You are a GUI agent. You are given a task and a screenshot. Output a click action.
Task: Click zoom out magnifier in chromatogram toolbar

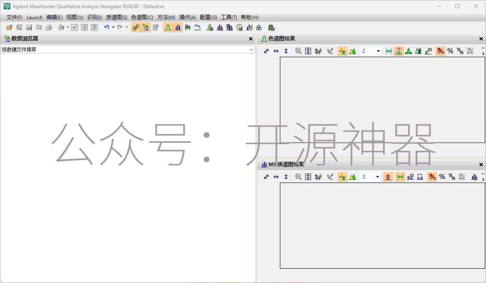pyautogui.click(x=298, y=51)
